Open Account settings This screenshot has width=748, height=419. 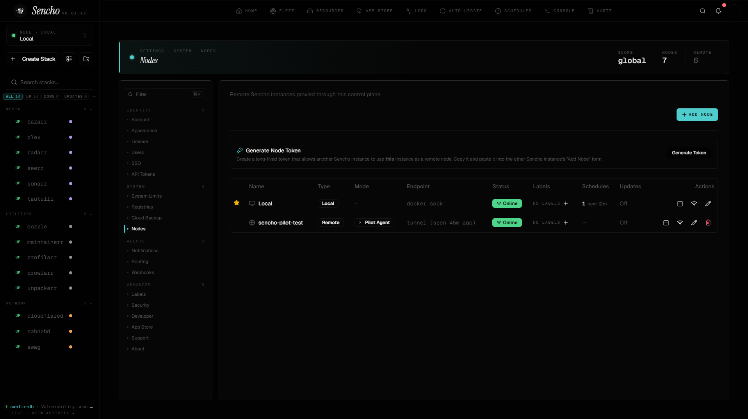[141, 120]
